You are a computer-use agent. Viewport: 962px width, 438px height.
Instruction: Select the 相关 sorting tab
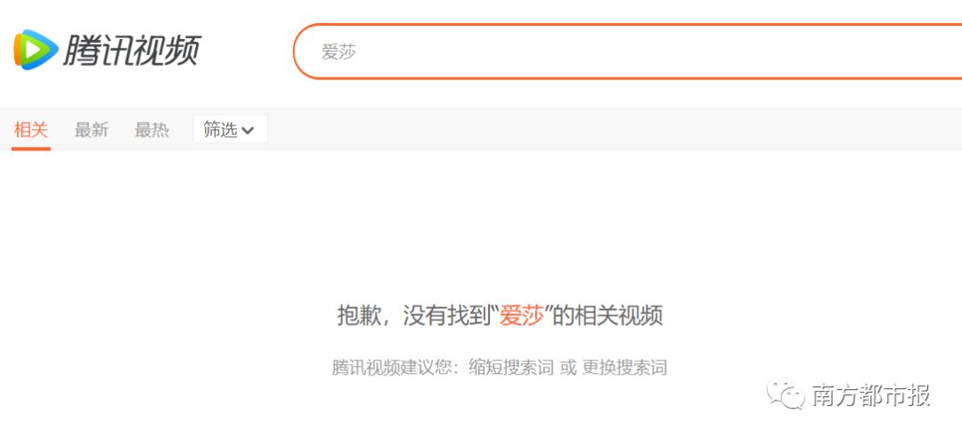point(30,130)
